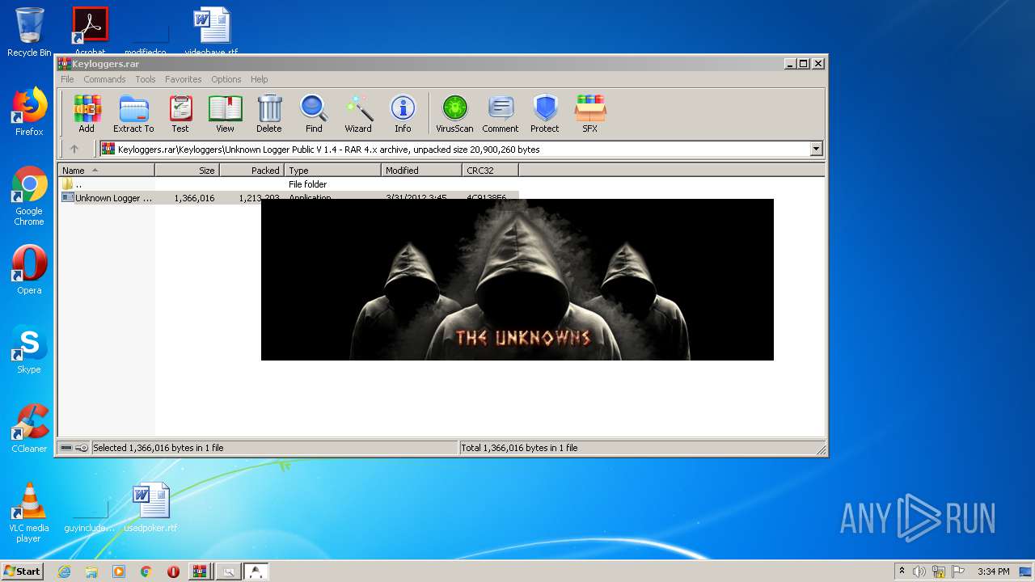Click the taskbar clock 3:34 PM
This screenshot has height=582, width=1035.
[993, 571]
